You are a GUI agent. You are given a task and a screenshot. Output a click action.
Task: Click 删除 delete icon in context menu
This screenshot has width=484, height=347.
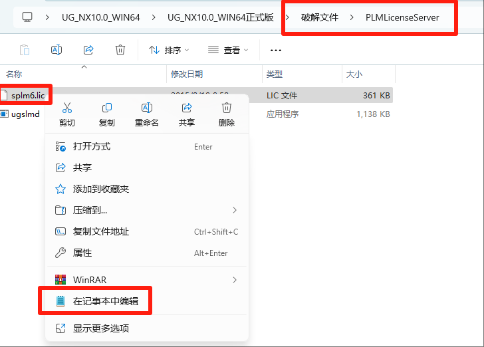coord(227,114)
